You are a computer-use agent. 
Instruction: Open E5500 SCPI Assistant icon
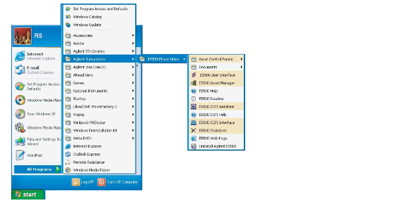point(193,107)
